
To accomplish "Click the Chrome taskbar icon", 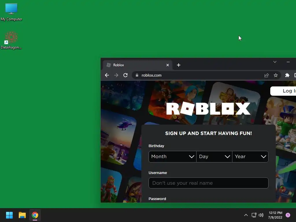I will pyautogui.click(x=35, y=215).
